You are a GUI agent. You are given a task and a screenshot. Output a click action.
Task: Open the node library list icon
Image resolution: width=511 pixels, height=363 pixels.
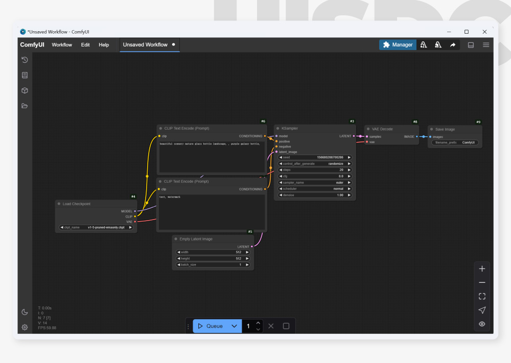tap(25, 75)
